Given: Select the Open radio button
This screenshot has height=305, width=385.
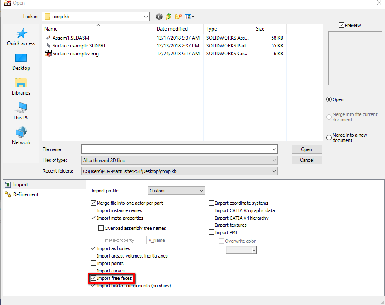Looking at the screenshot, I should (x=329, y=99).
